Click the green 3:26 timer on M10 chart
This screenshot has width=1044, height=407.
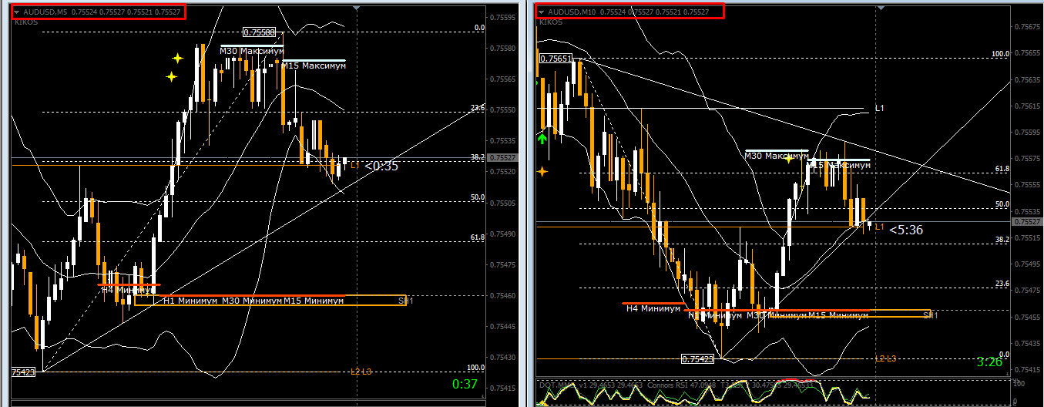coord(989,362)
